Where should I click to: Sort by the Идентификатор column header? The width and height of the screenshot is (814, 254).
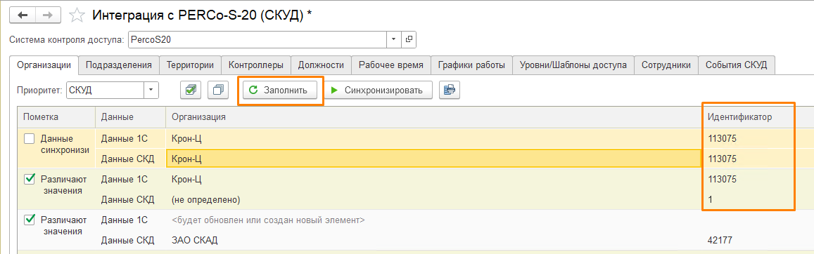coord(748,117)
